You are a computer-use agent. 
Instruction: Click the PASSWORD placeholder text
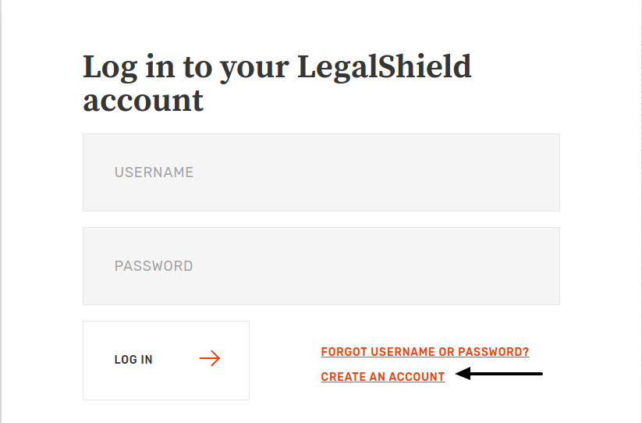[154, 266]
